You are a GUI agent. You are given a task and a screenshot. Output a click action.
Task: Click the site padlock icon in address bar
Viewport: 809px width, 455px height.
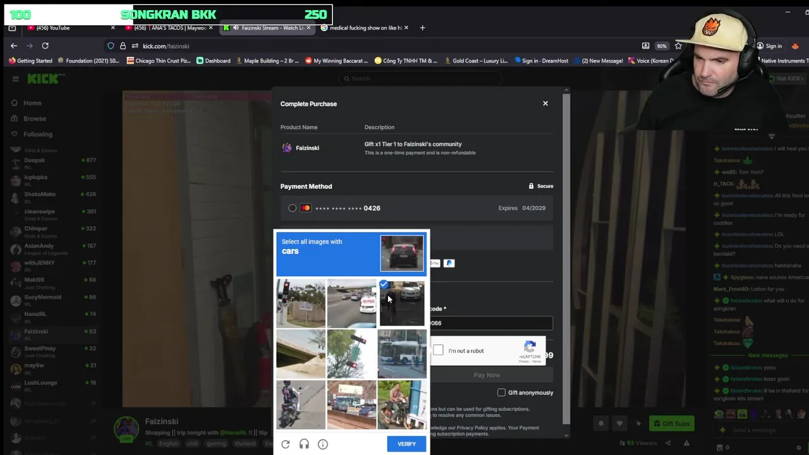pos(123,45)
